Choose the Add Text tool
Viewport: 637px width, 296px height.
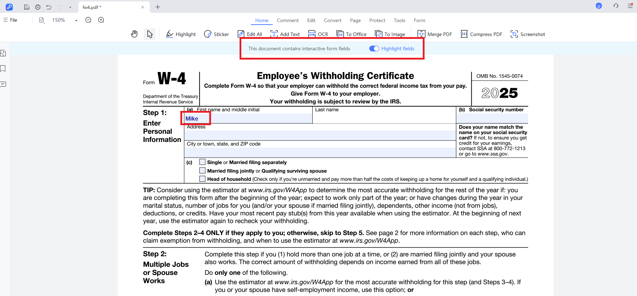[285, 34]
